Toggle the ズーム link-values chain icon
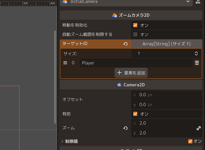Viewport: 205px width, 150px height. coord(199,128)
